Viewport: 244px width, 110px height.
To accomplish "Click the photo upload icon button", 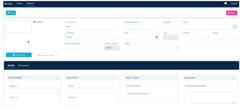I will point(29,42).
